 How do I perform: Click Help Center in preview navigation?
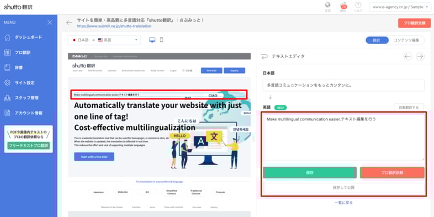[157, 71]
